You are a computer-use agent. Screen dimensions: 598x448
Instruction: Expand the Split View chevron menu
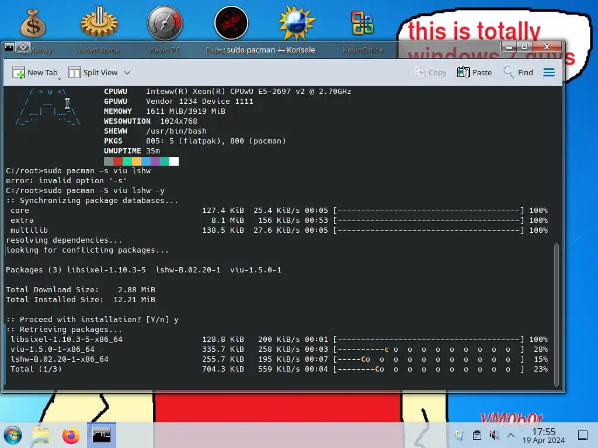click(127, 72)
